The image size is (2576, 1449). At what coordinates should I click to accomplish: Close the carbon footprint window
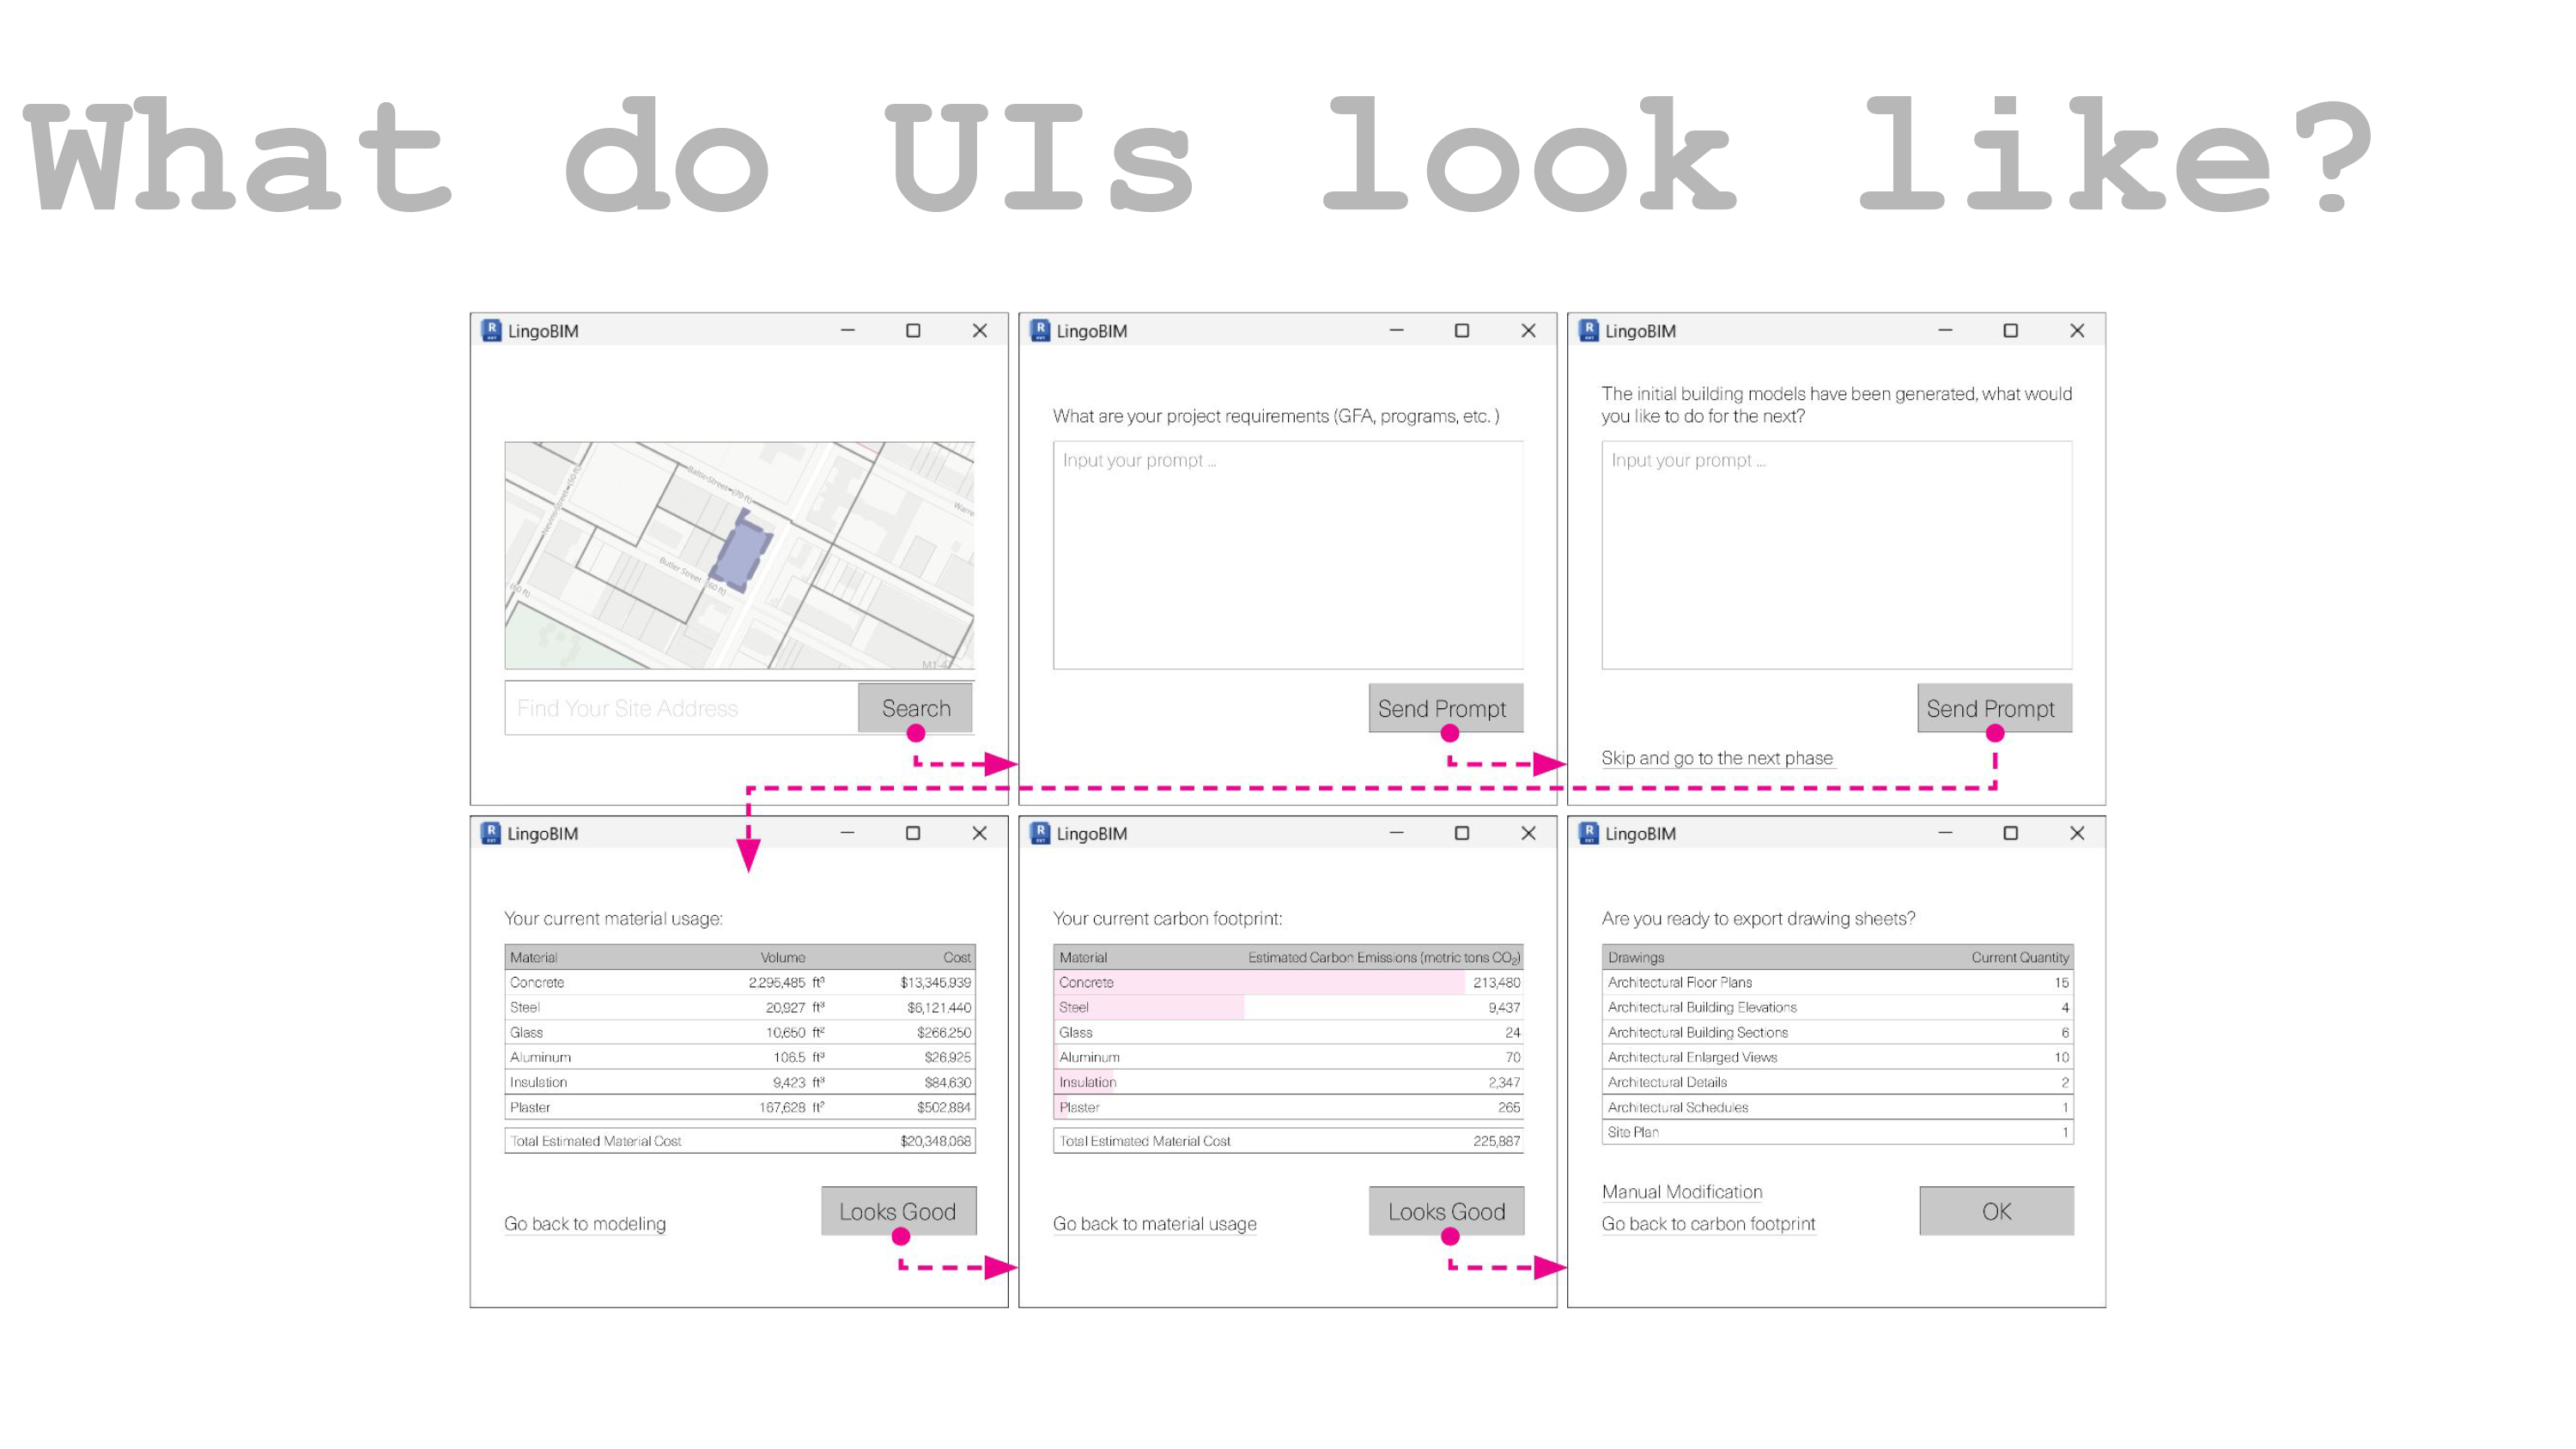pos(1528,833)
